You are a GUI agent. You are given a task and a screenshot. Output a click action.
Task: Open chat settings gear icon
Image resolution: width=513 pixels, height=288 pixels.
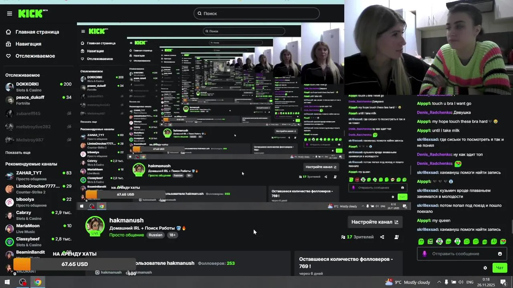[x=485, y=268]
